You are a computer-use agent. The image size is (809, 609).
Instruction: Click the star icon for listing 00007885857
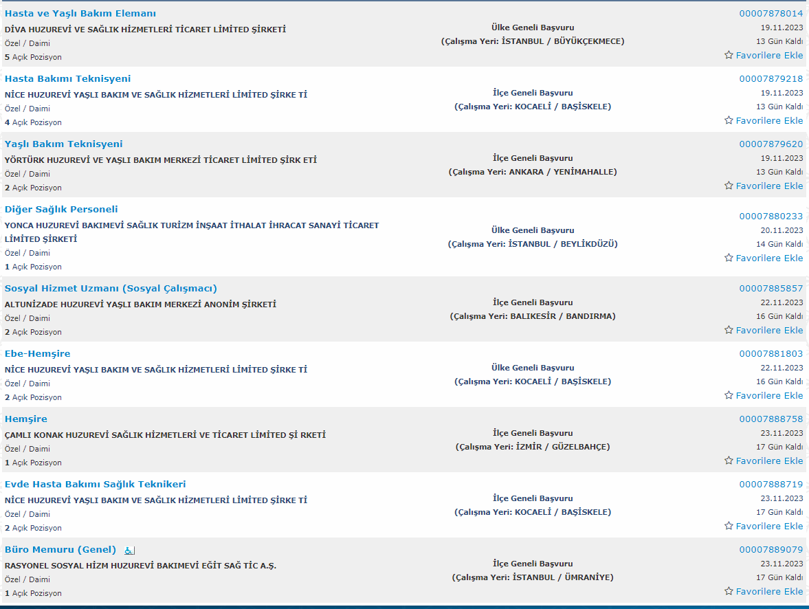pyautogui.click(x=729, y=330)
